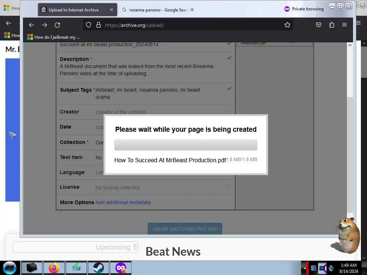The height and width of the screenshot is (275, 367).
Task: Click the Firefox forward arrow
Action: pyautogui.click(x=44, y=25)
